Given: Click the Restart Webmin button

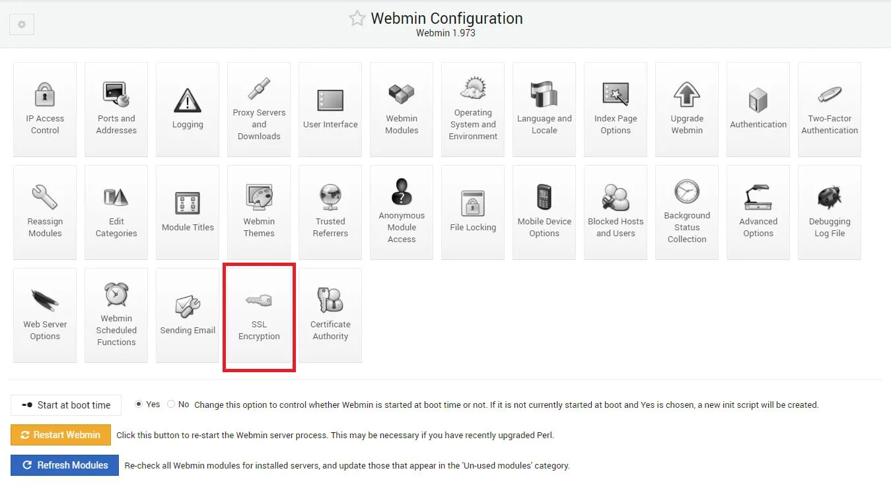Looking at the screenshot, I should [60, 435].
